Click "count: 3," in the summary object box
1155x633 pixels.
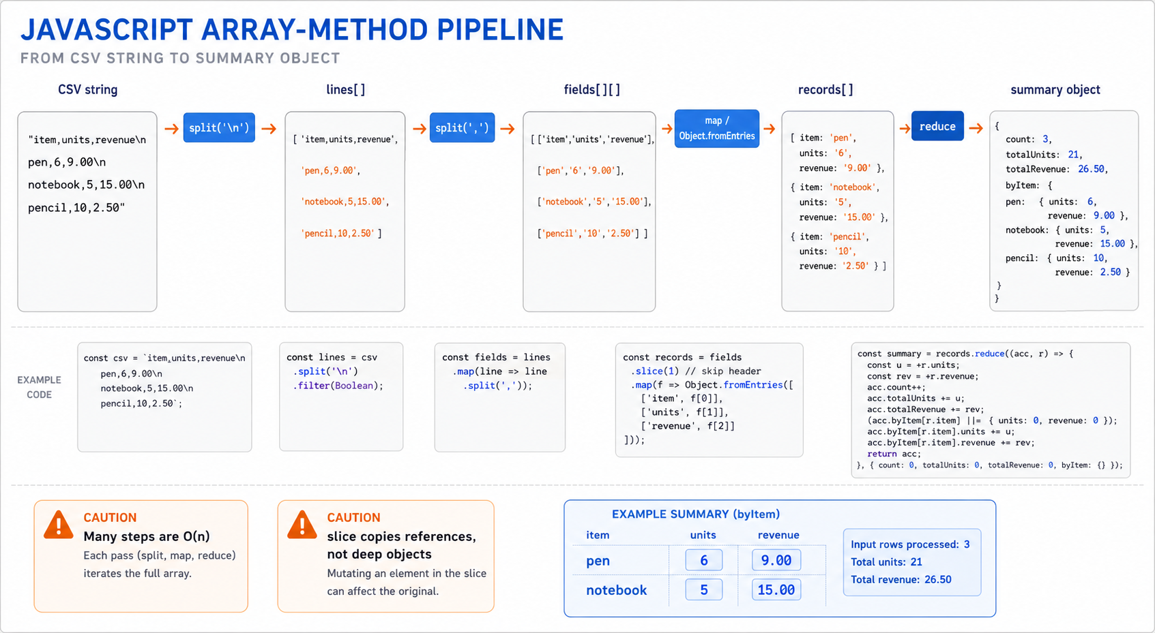(1029, 139)
